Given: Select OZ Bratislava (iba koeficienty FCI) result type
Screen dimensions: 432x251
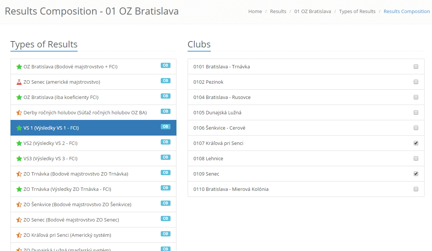Looking at the screenshot, I should pyautogui.click(x=61, y=97).
